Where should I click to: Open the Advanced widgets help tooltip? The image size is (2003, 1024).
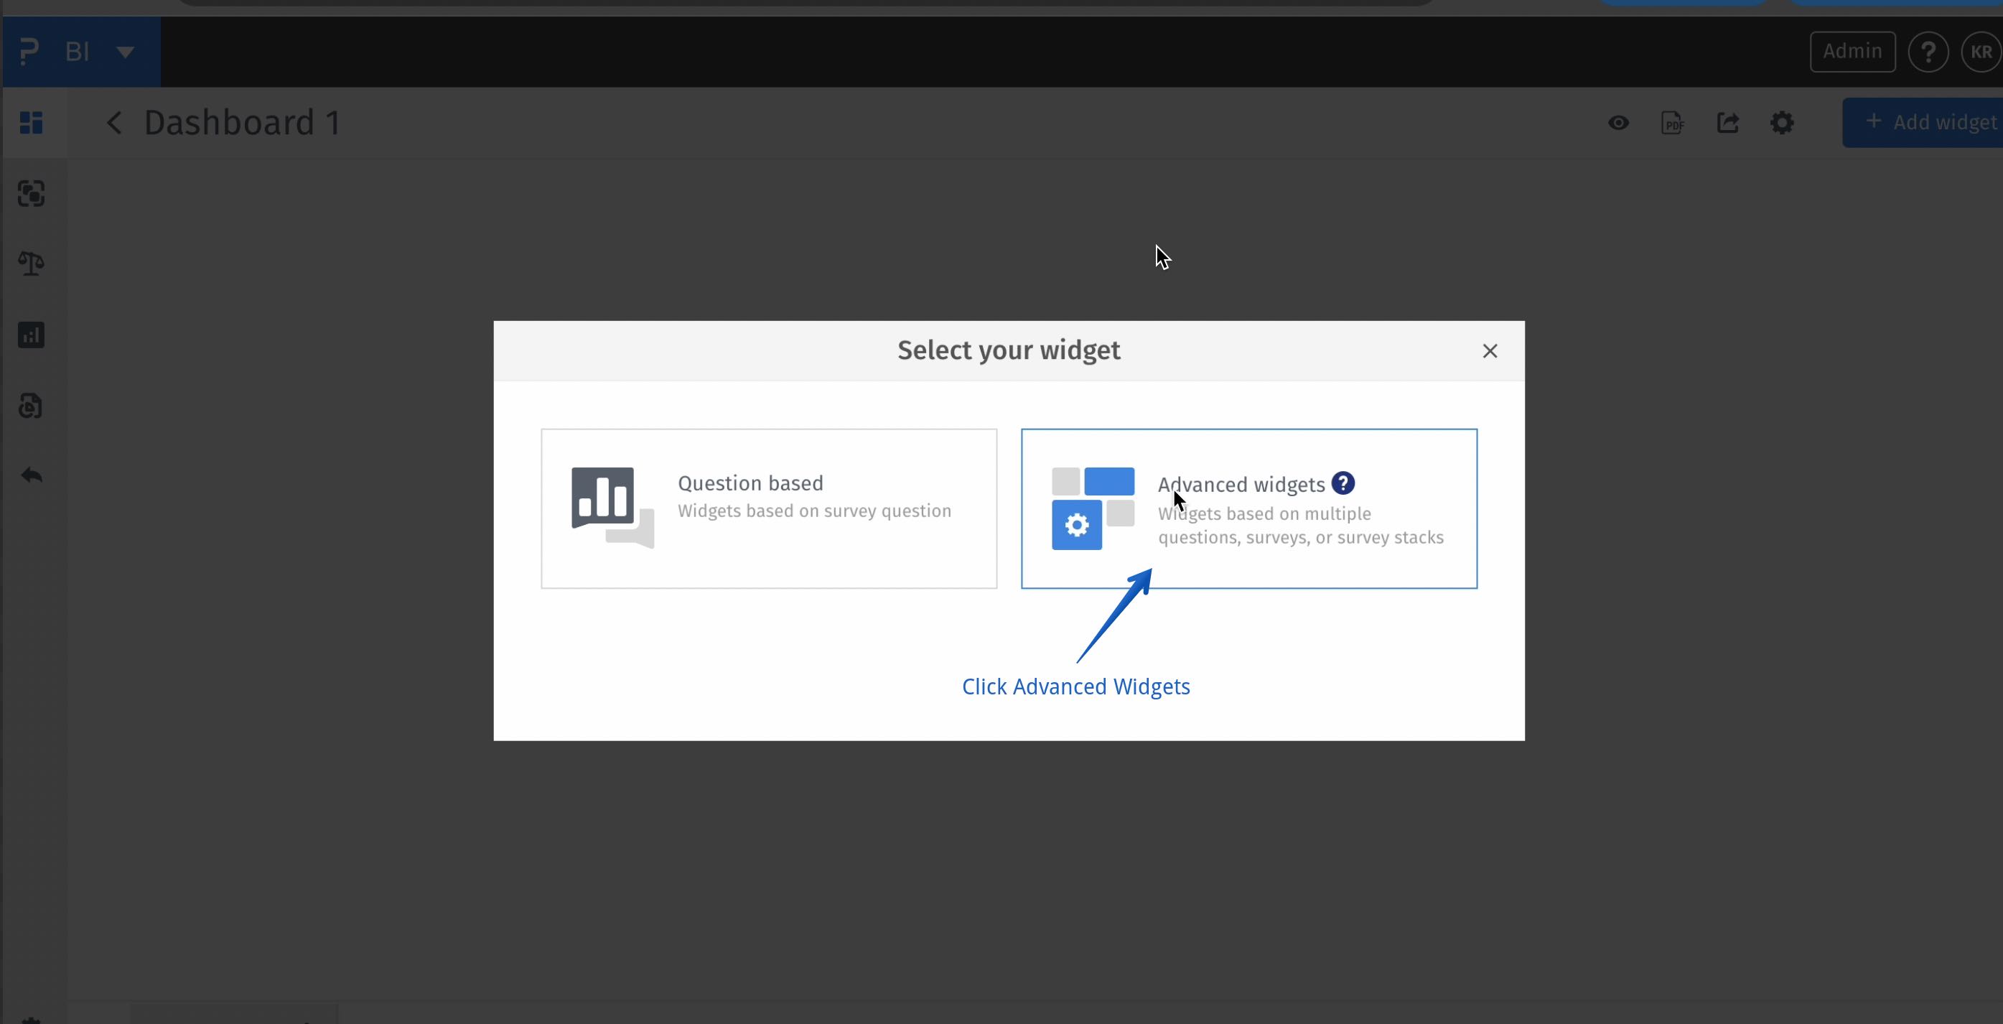point(1343,483)
